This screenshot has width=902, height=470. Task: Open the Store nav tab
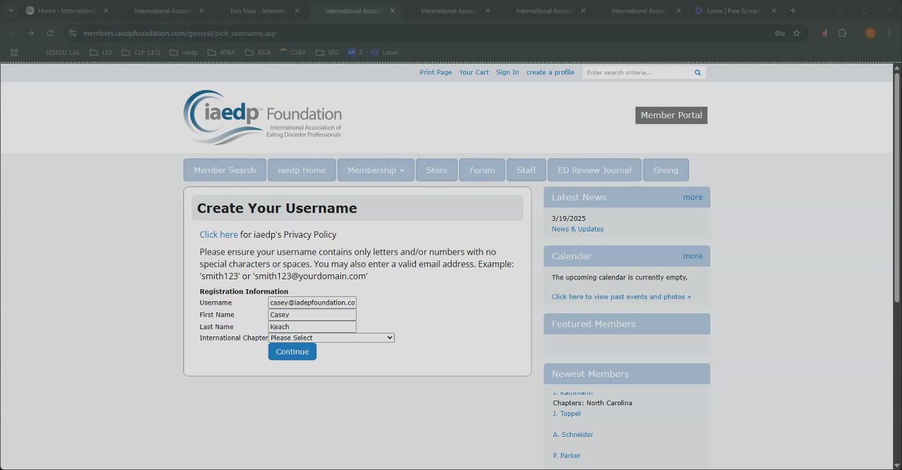[437, 170]
